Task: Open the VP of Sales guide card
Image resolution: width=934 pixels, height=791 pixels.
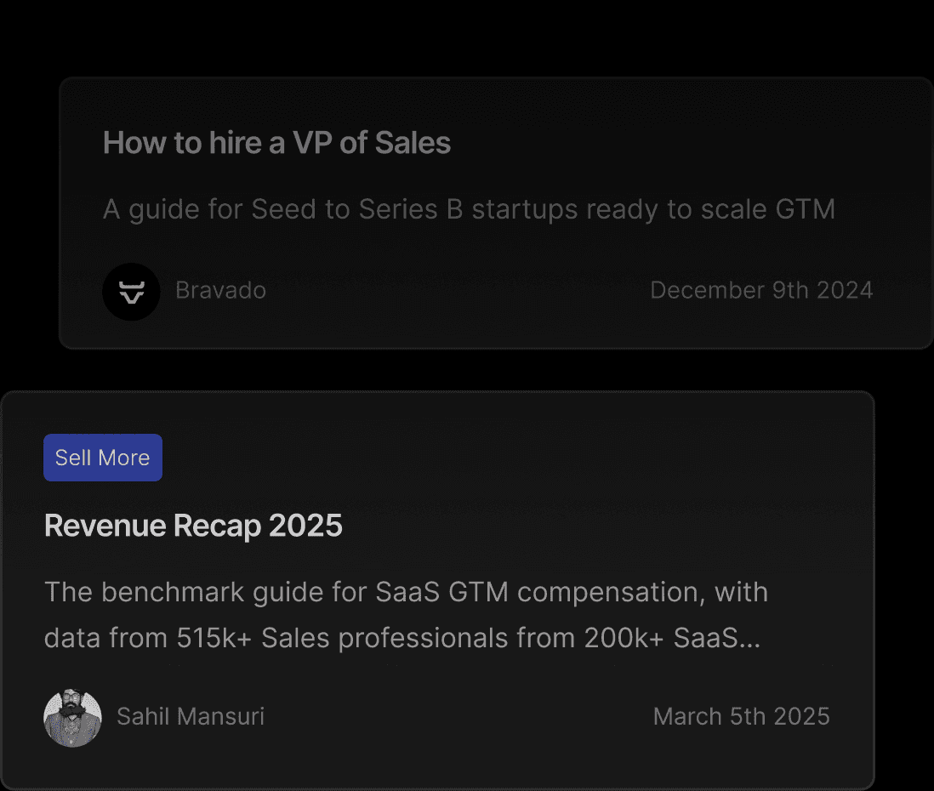Action: pyautogui.click(x=496, y=213)
